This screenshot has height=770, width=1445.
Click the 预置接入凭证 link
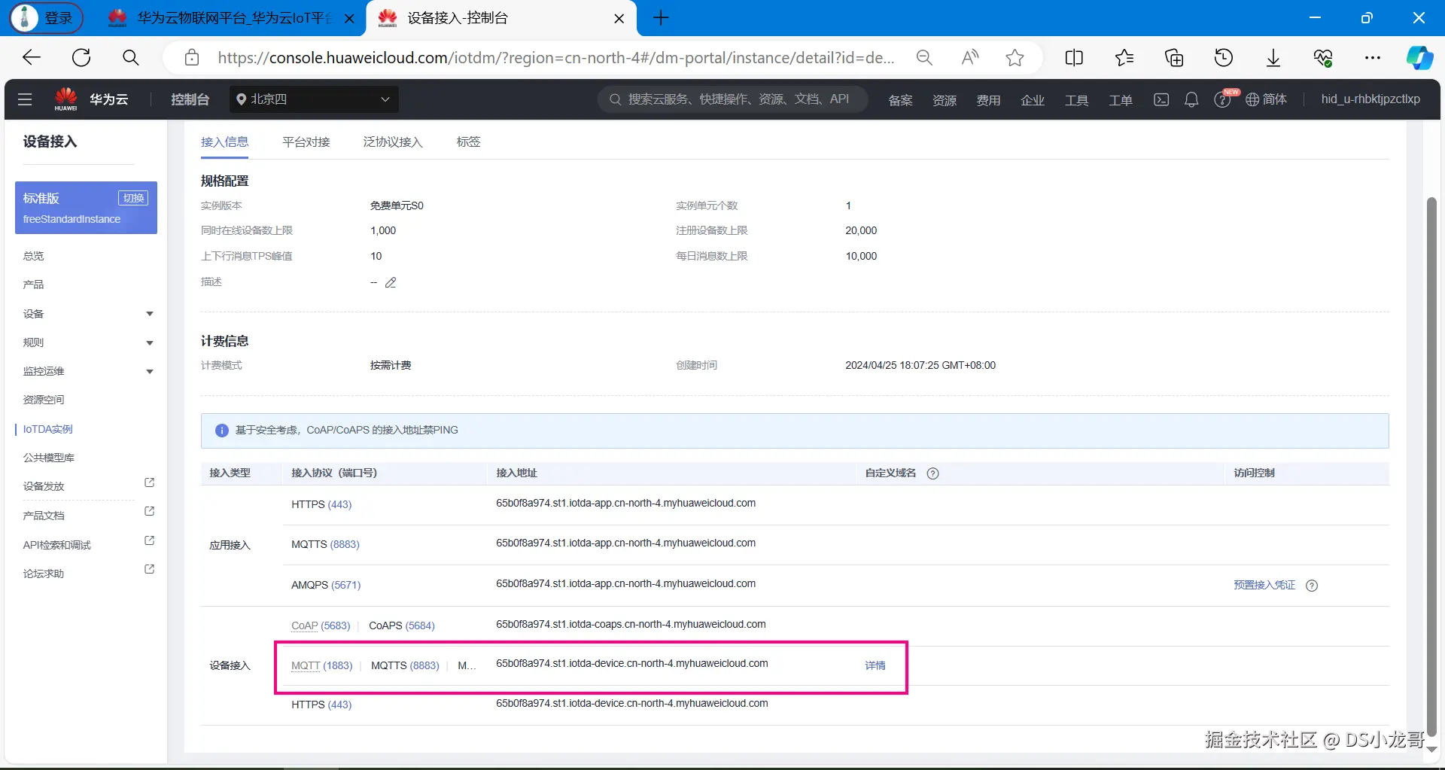[1264, 585]
